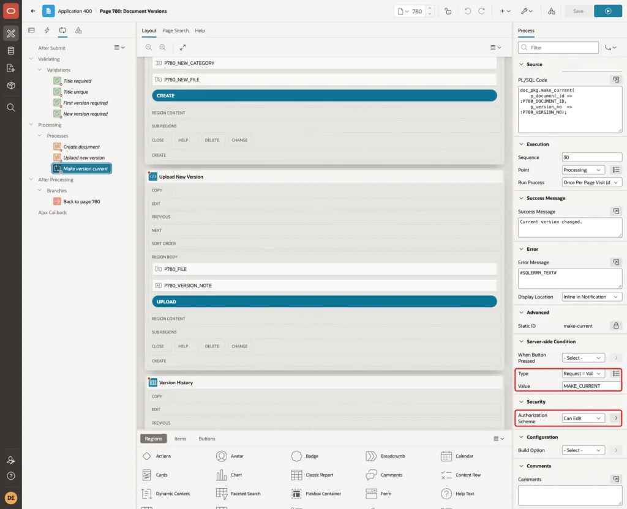627x509 pixels.
Task: Click the Save and Run Page button
Action: pyautogui.click(x=608, y=11)
